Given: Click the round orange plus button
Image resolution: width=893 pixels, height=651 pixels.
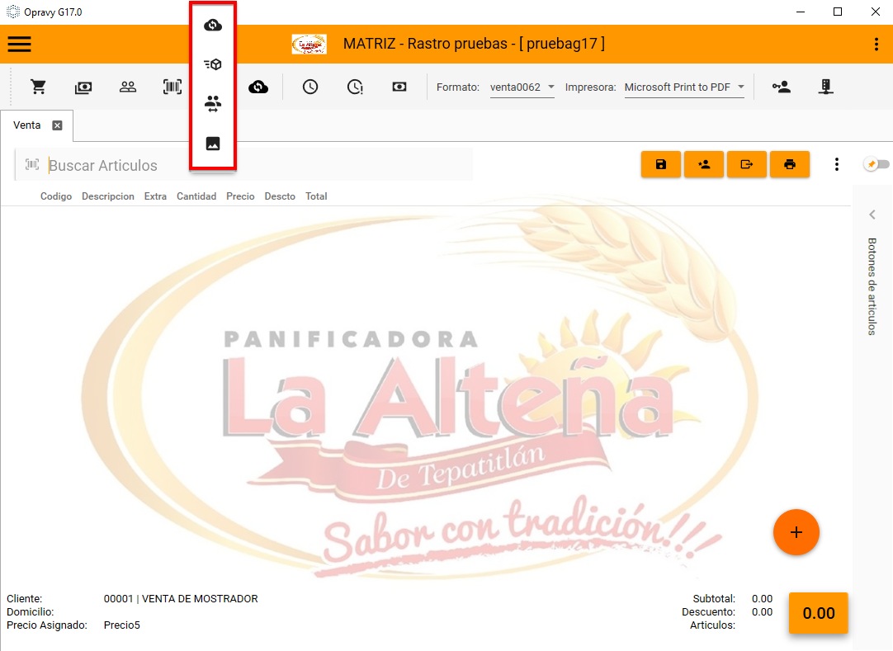Looking at the screenshot, I should point(796,532).
